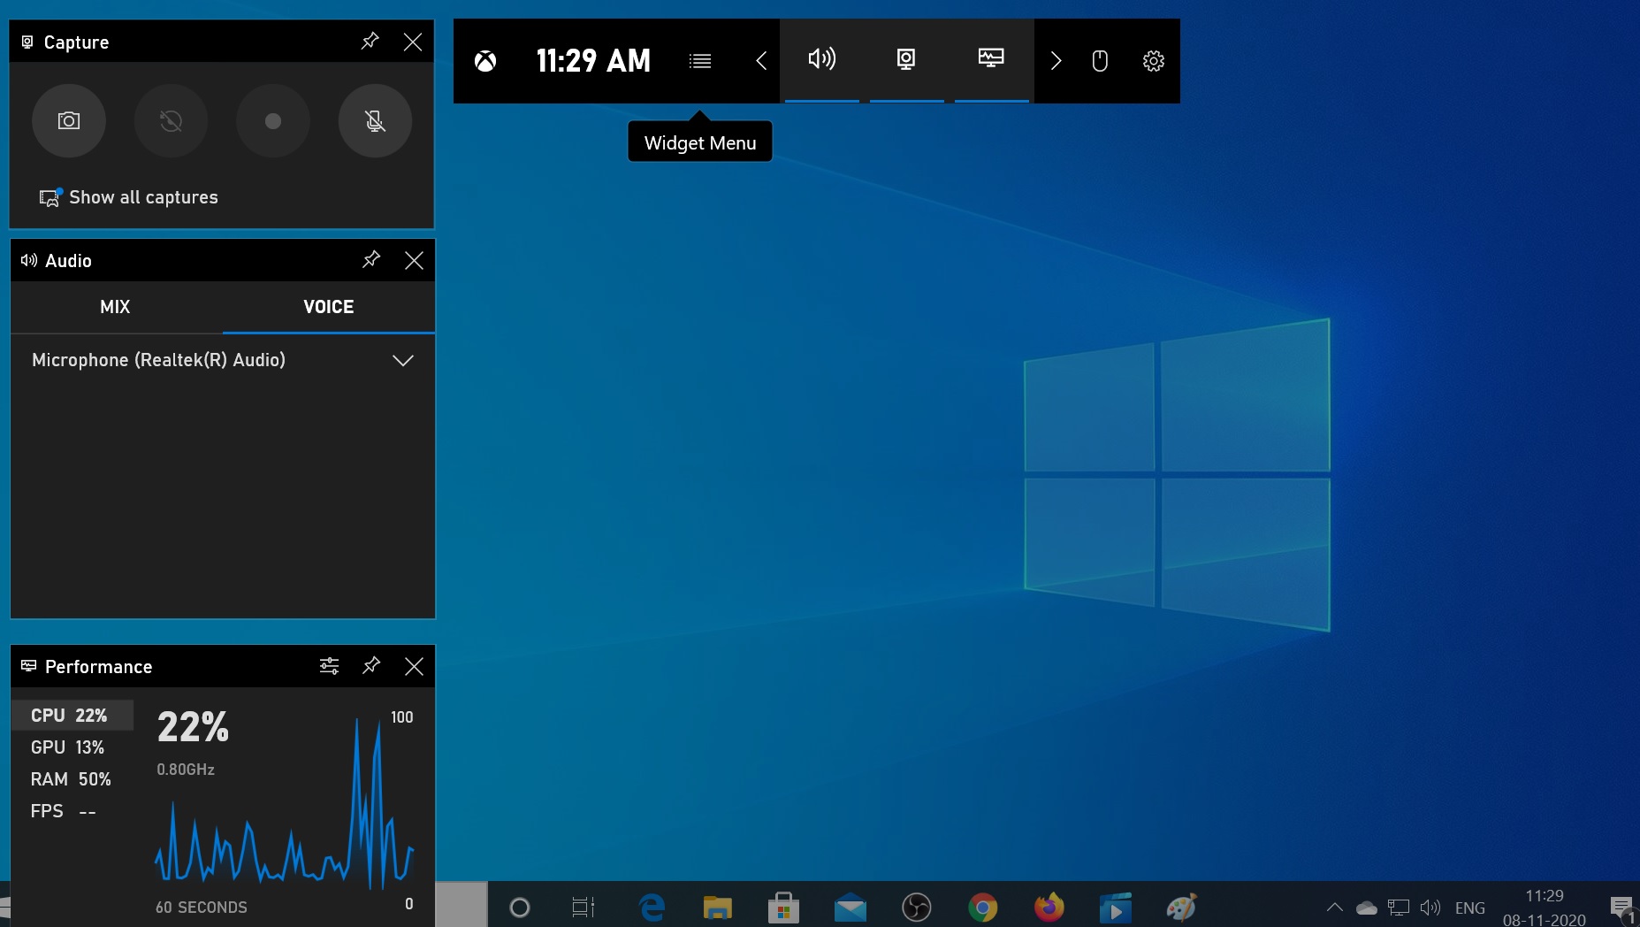Open Show all captures
This screenshot has height=927, width=1640.
pos(128,197)
